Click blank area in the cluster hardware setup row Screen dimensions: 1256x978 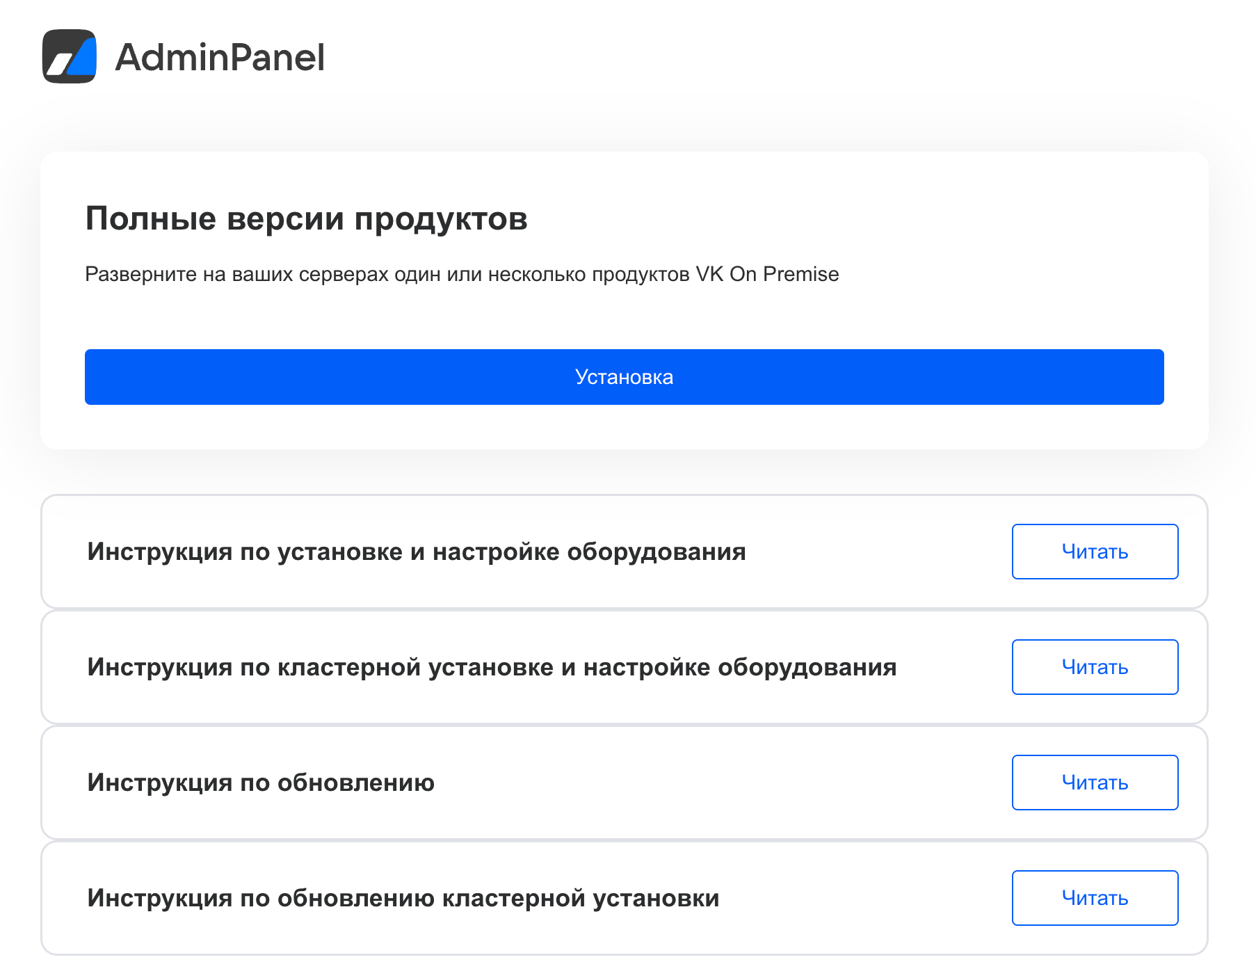pos(953,667)
